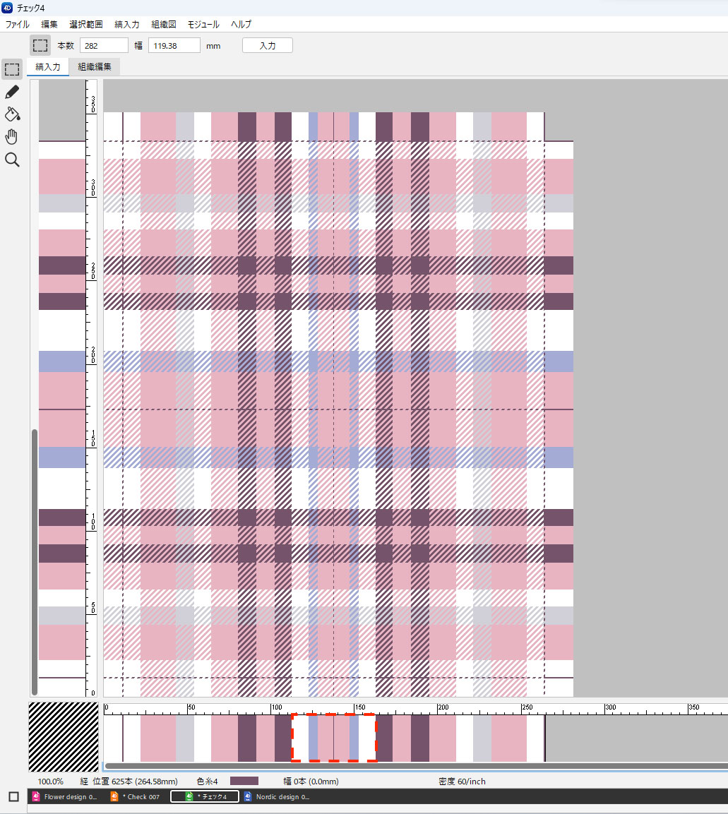Click the 本数 input field showing 282

click(104, 45)
